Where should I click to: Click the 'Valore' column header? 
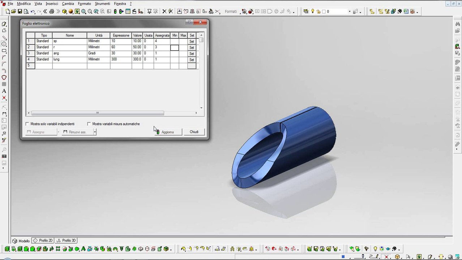click(137, 35)
